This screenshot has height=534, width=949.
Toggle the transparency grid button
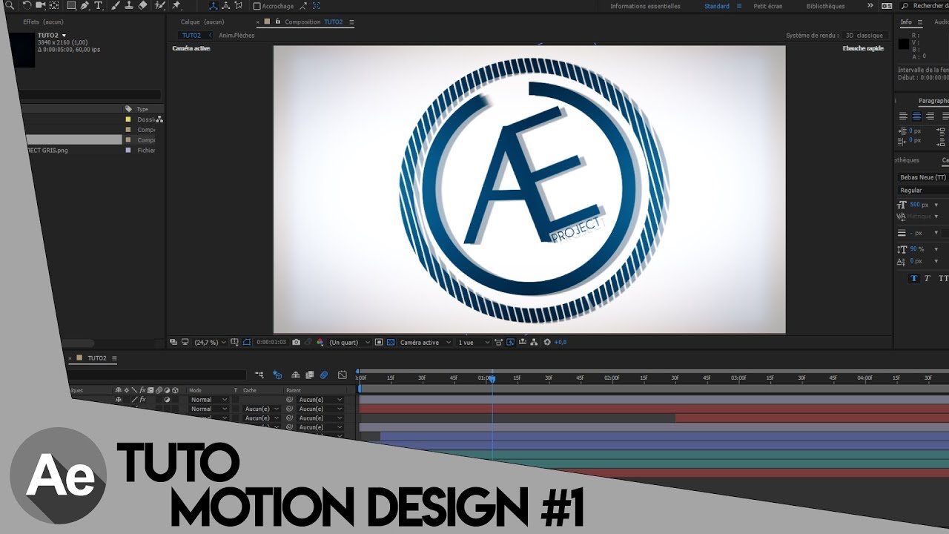point(391,342)
